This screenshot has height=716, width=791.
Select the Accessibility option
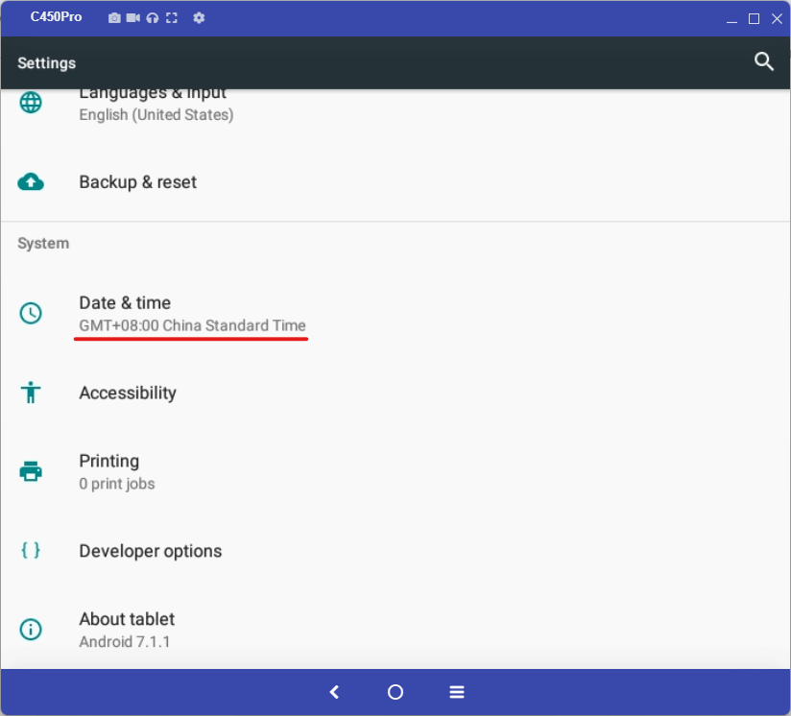click(x=128, y=393)
